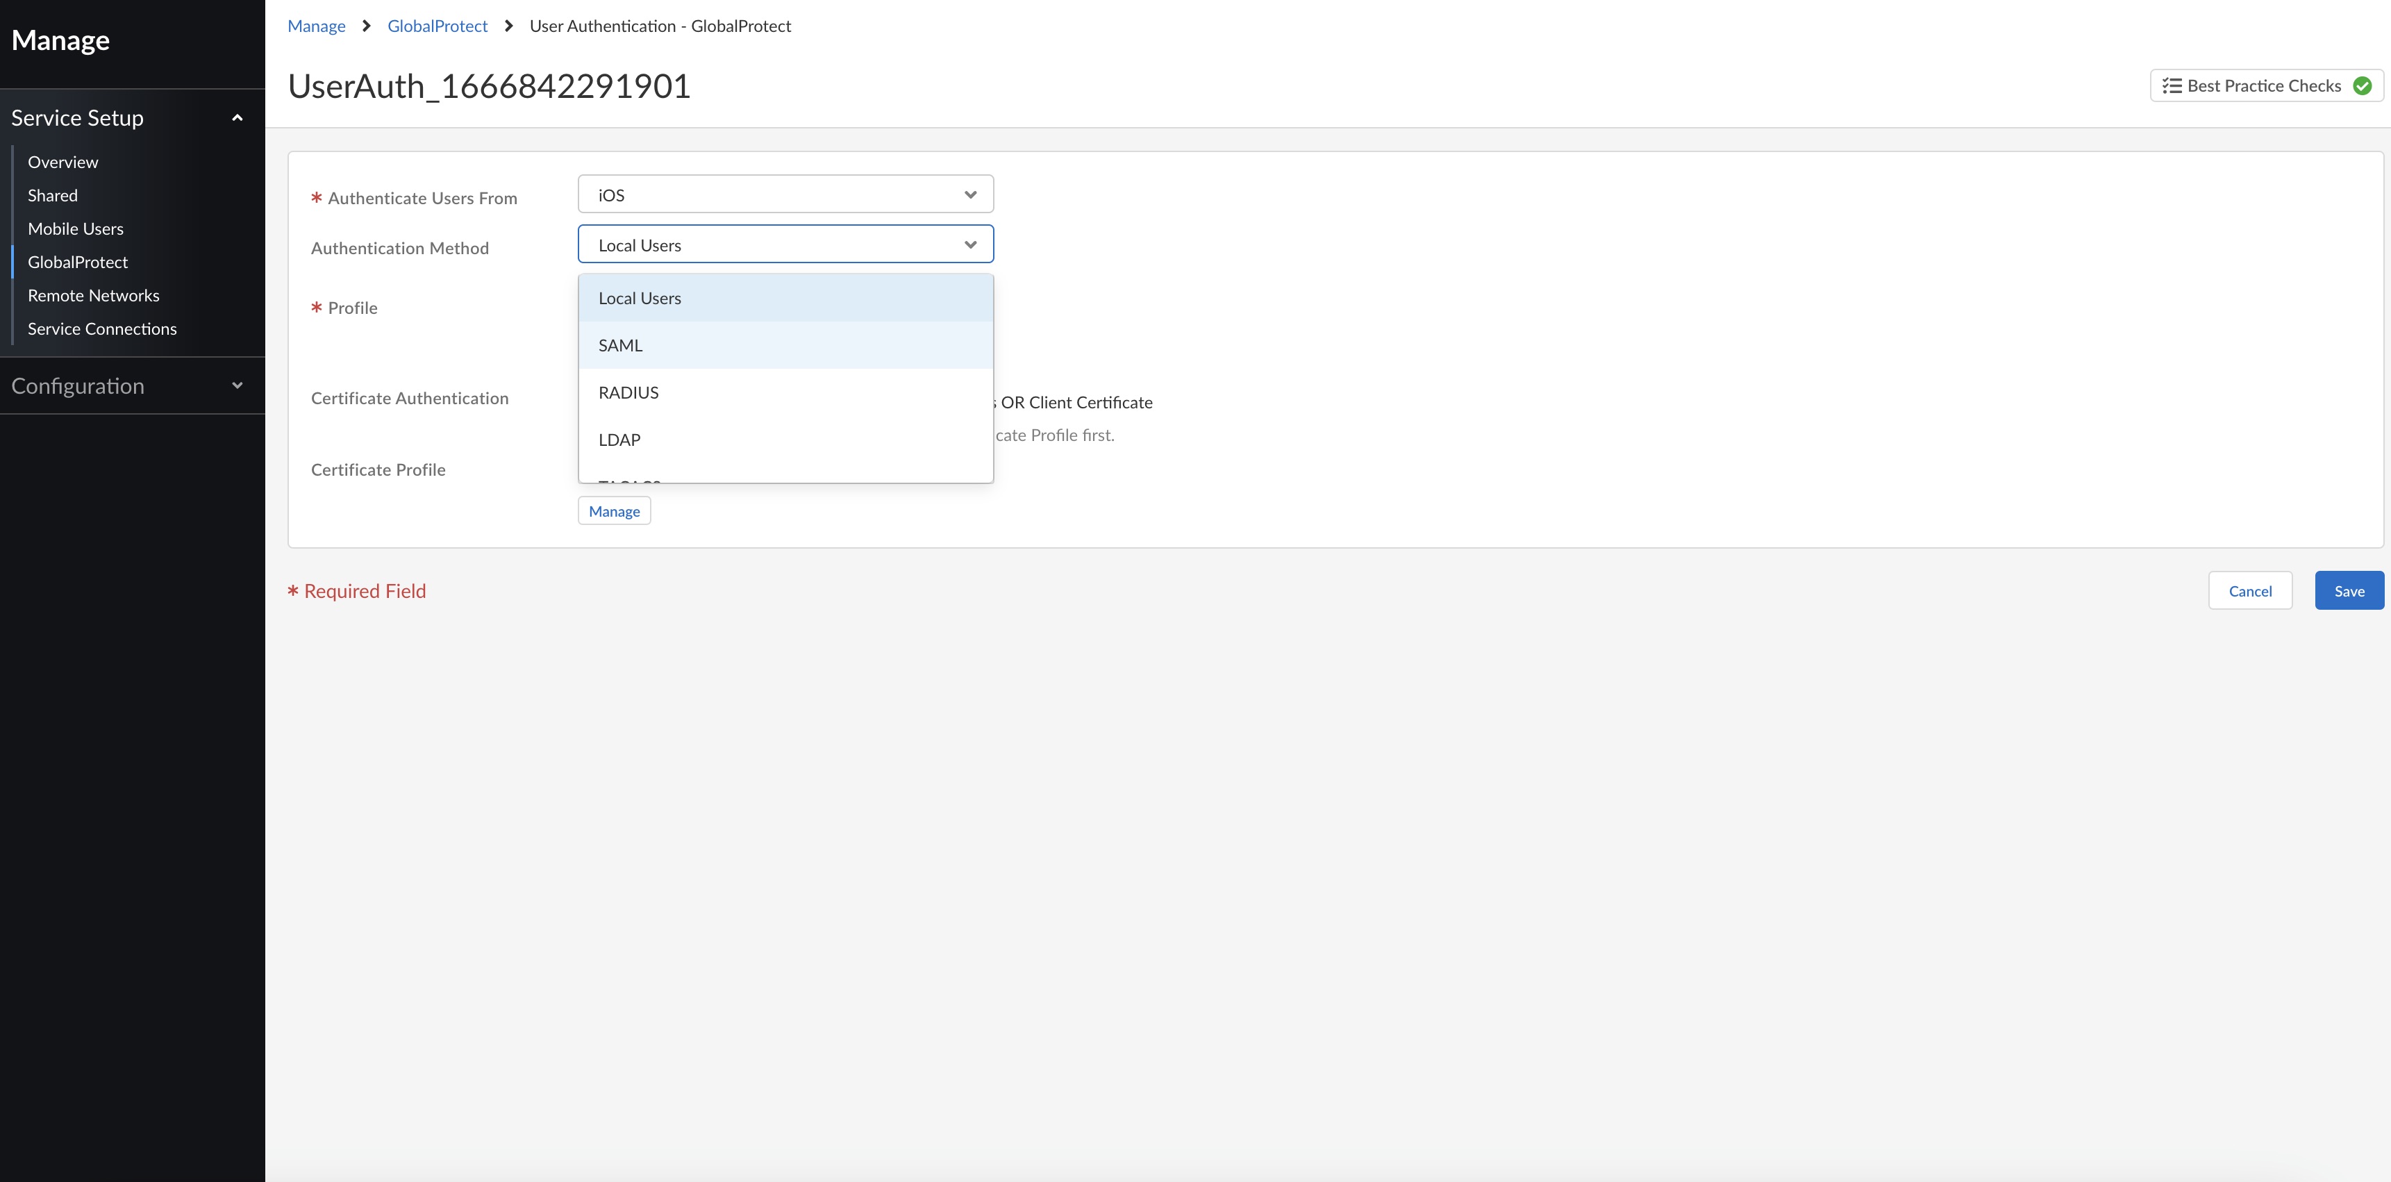Select RADIUS as the authentication method
This screenshot has width=2391, height=1182.
click(x=628, y=392)
